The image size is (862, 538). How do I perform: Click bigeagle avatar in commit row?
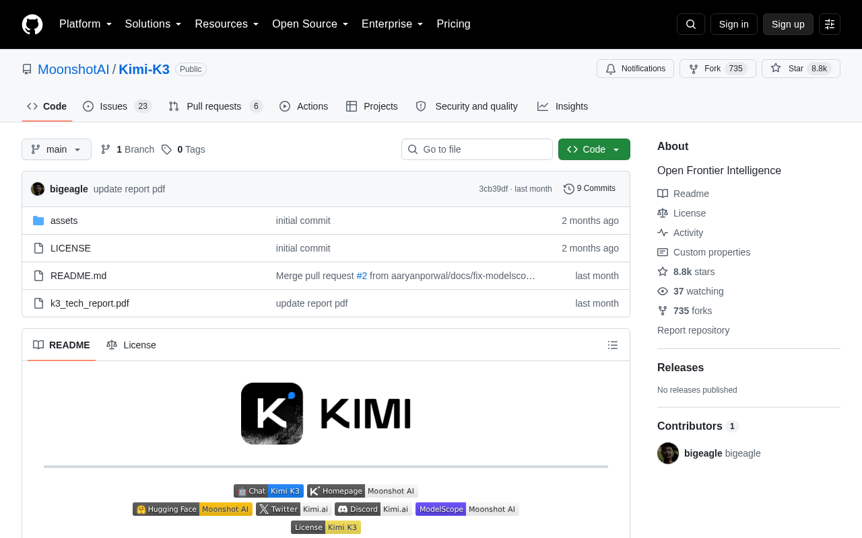[38, 189]
